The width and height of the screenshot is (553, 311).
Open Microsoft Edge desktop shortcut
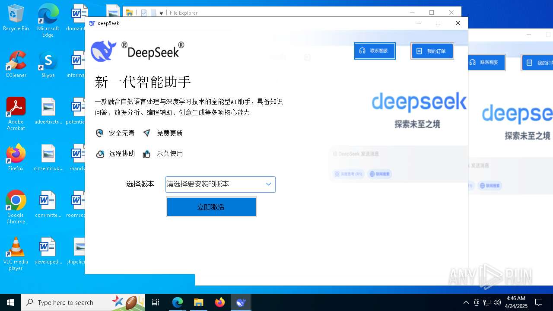tap(48, 20)
